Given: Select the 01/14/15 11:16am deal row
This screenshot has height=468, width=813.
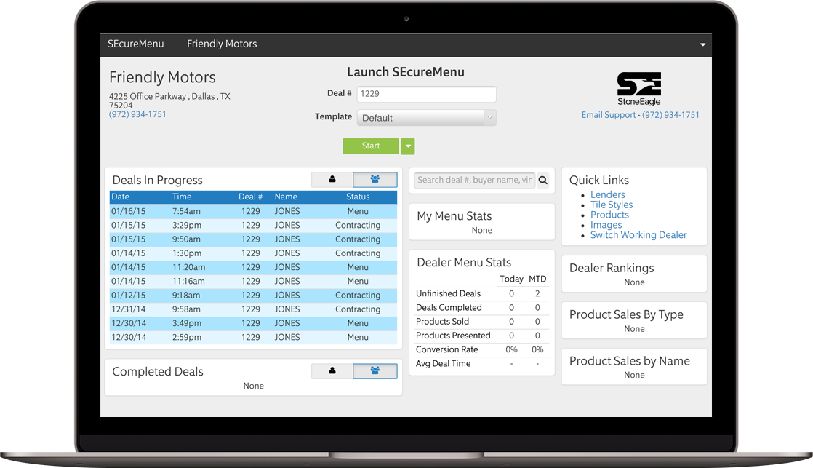Looking at the screenshot, I should coord(254,281).
